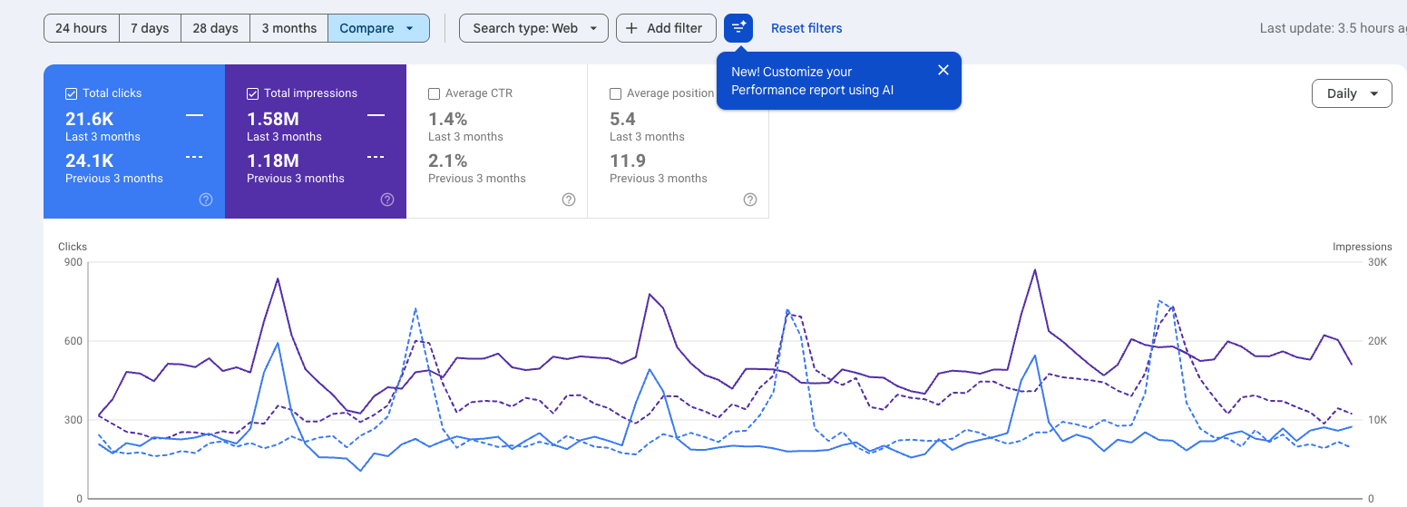Open the Daily granularity dropdown
The image size is (1407, 507).
coord(1352,93)
